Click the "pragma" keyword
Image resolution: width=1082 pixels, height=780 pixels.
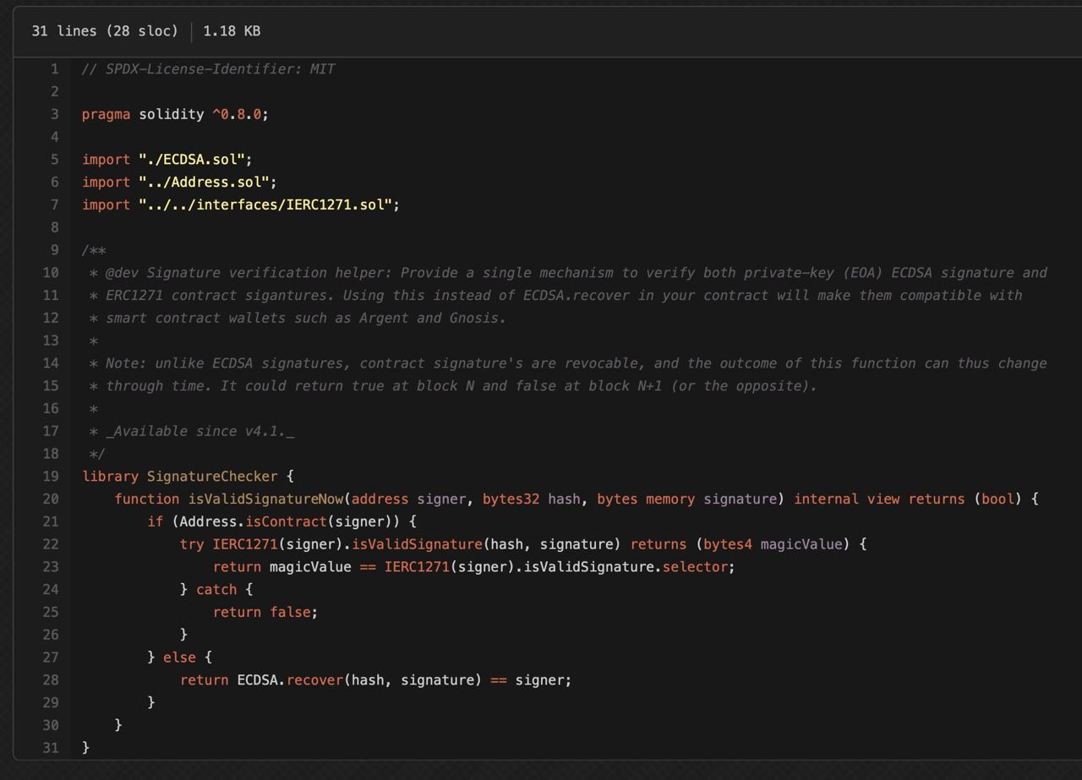click(107, 114)
